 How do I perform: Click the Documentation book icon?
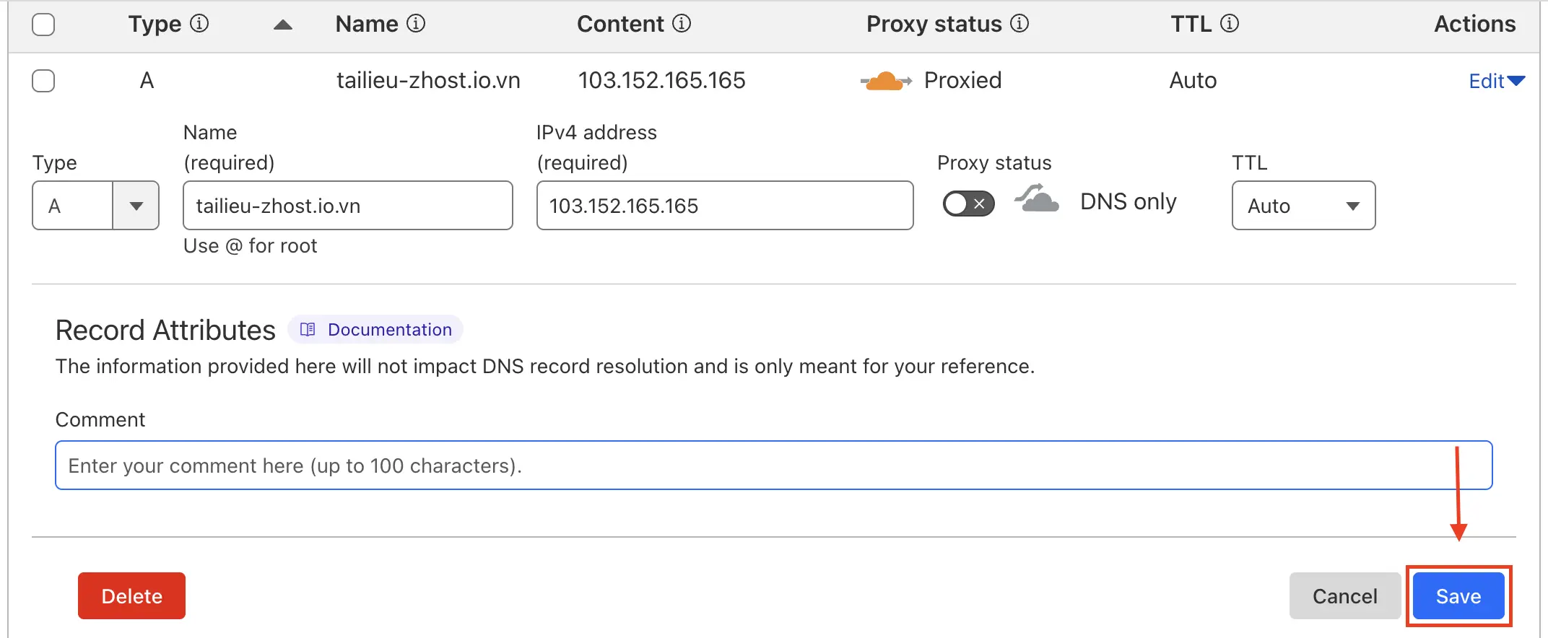(308, 330)
